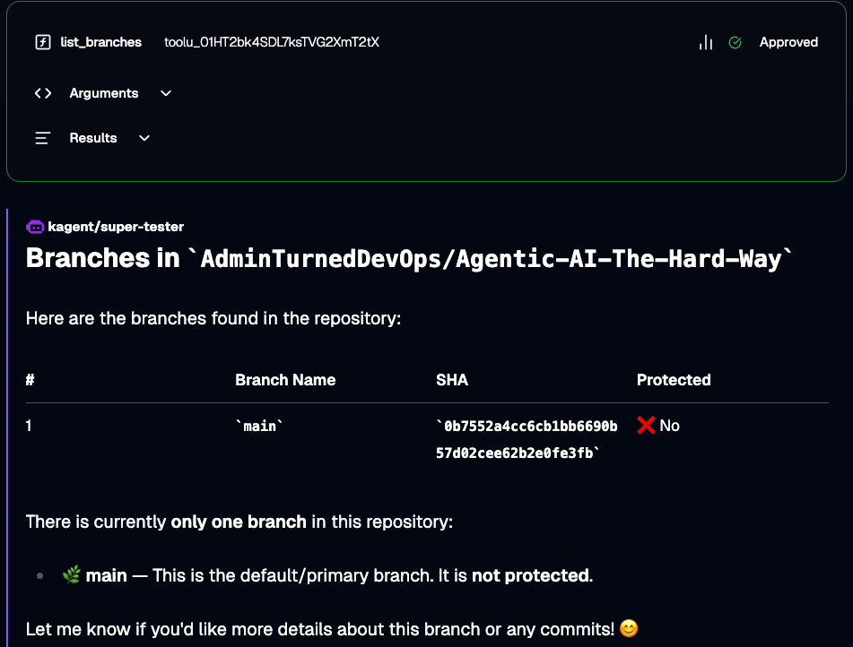
Task: Select the main branch name cell
Action: (260, 427)
